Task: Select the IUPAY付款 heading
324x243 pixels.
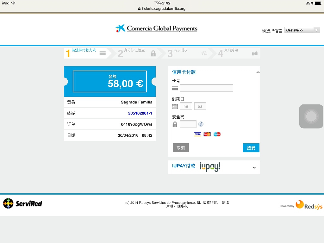Action: click(x=184, y=166)
